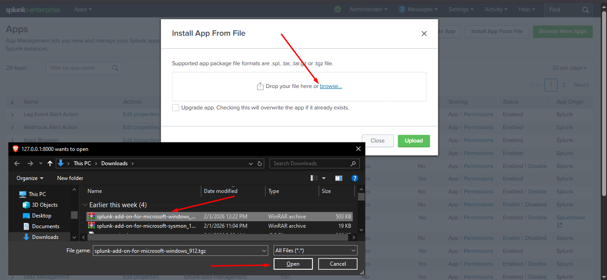Click the Splunkbase link in App Origin
This screenshot has width=607, height=280.
click(570, 217)
